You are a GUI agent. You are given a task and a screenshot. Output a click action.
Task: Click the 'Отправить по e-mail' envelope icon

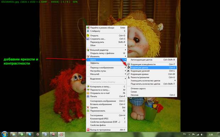88,93
